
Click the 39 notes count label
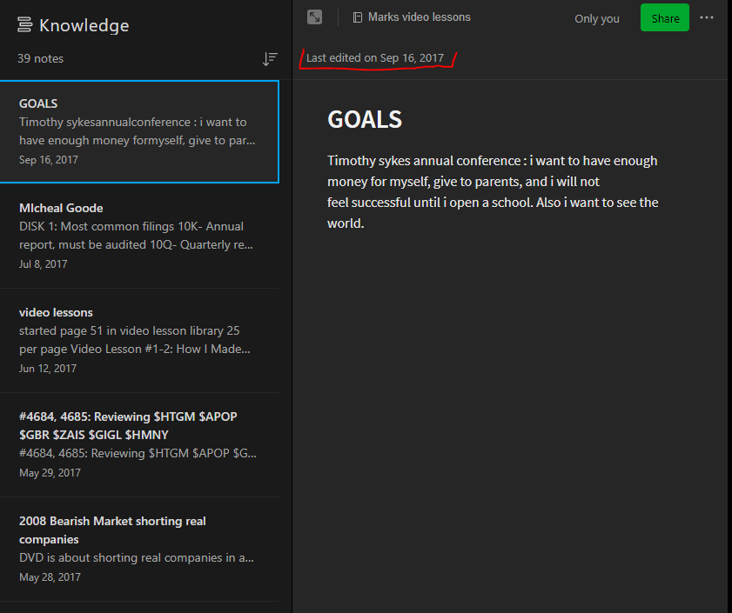(x=40, y=59)
